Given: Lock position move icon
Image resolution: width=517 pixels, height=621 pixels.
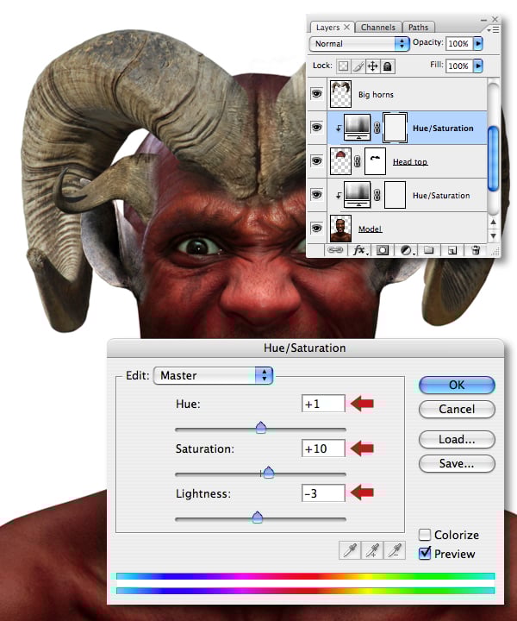Looking at the screenshot, I should coord(372,66).
